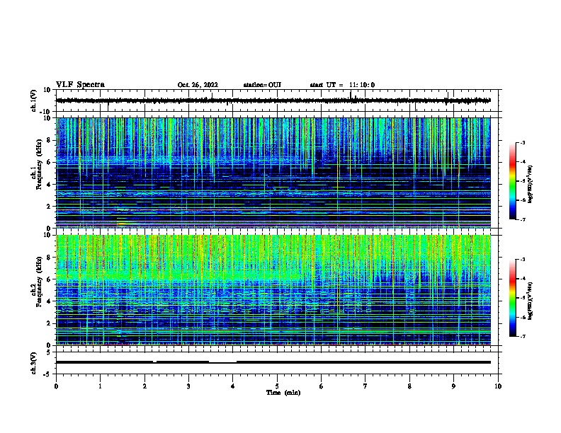Click the date 'Oct. 26, 2022'

[198, 85]
